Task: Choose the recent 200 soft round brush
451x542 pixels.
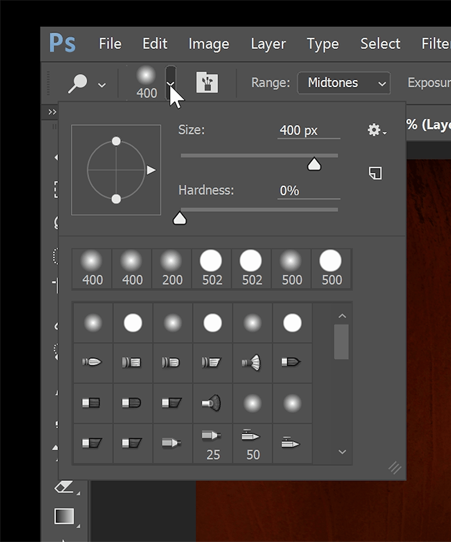Action: (x=172, y=268)
